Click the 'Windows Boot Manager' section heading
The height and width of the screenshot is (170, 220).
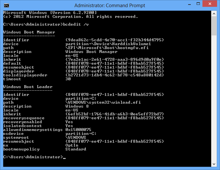pyautogui.click(x=29, y=32)
